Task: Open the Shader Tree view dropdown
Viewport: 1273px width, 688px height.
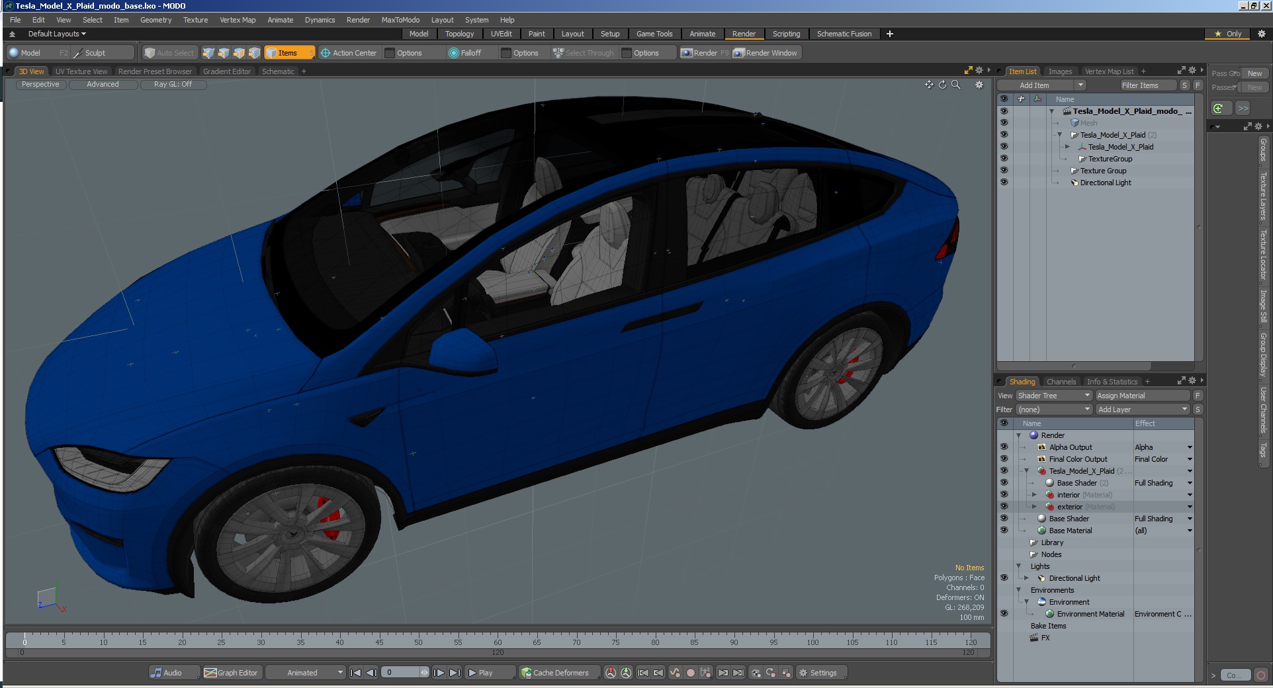Action: 1054,396
